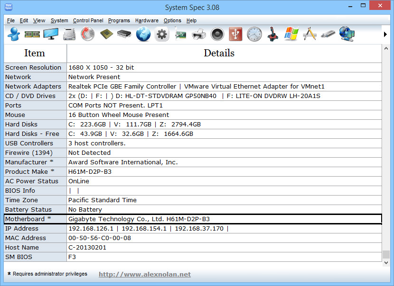The width and height of the screenshot is (394, 286).
Task: Open the networked computers globe icon
Action: [347, 34]
